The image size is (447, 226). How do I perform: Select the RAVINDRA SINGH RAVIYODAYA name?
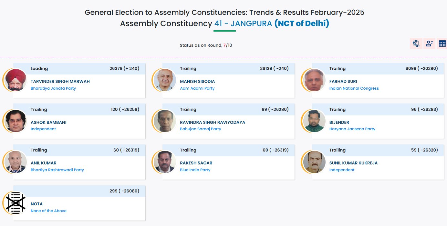(x=213, y=123)
